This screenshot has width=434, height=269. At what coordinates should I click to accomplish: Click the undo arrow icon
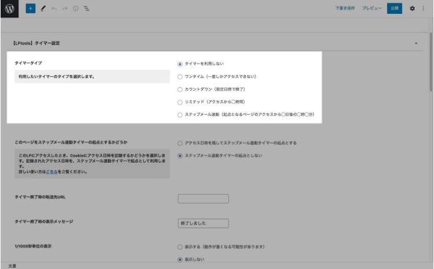coord(54,9)
